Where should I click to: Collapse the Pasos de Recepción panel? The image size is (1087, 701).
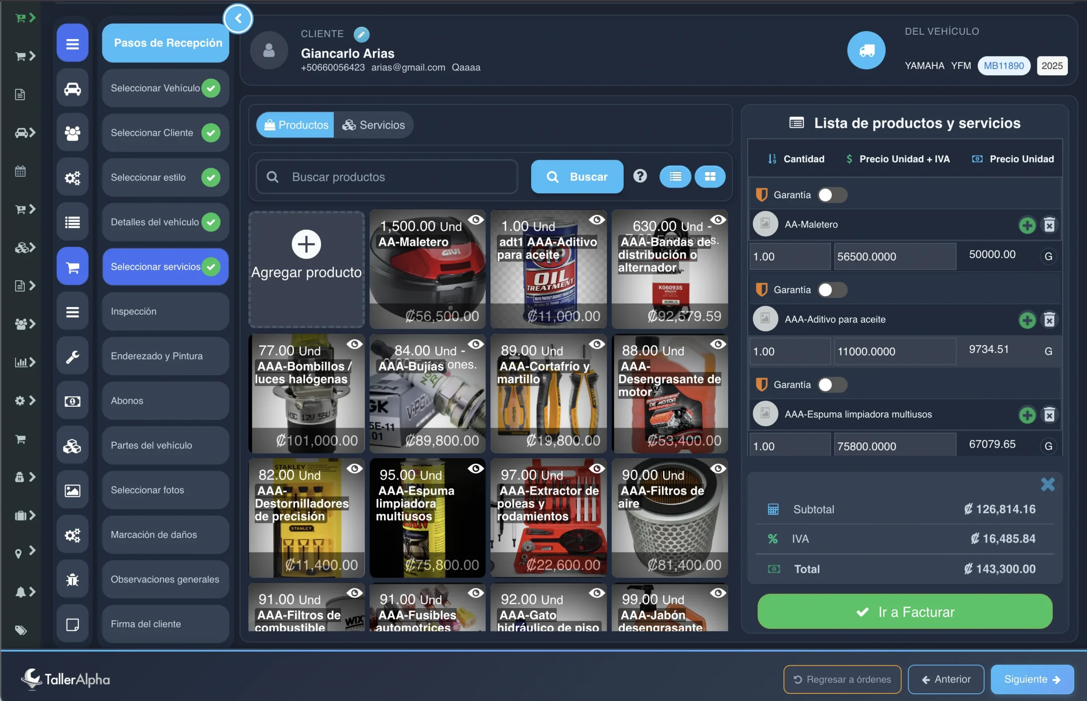pos(238,19)
